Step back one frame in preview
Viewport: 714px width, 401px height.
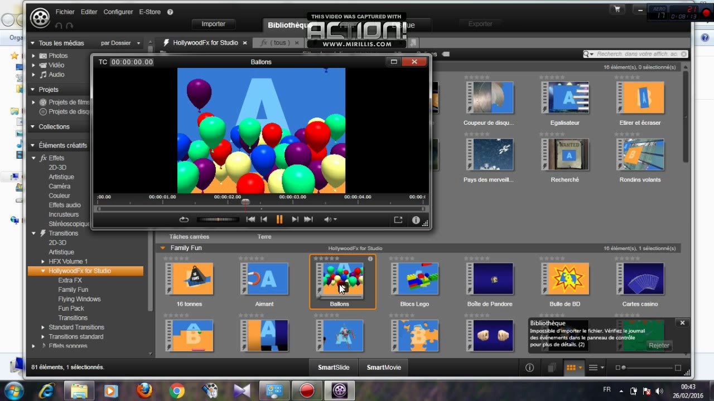click(x=264, y=219)
